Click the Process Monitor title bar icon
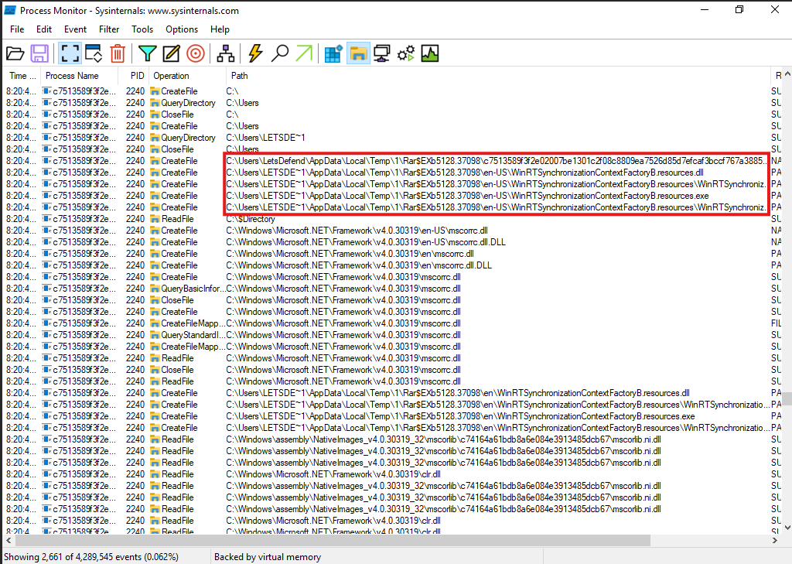The width and height of the screenshot is (792, 564). [10, 10]
